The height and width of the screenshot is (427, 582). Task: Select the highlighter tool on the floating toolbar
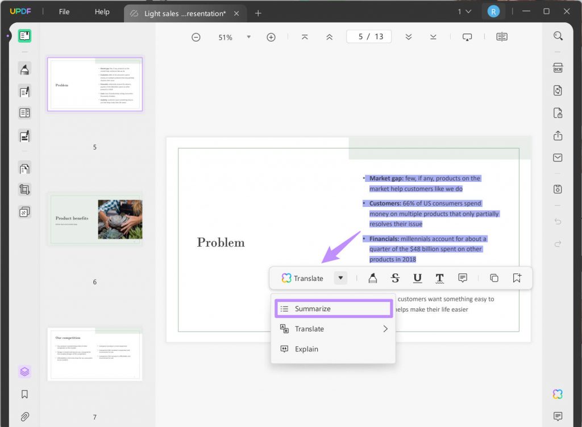click(x=372, y=278)
